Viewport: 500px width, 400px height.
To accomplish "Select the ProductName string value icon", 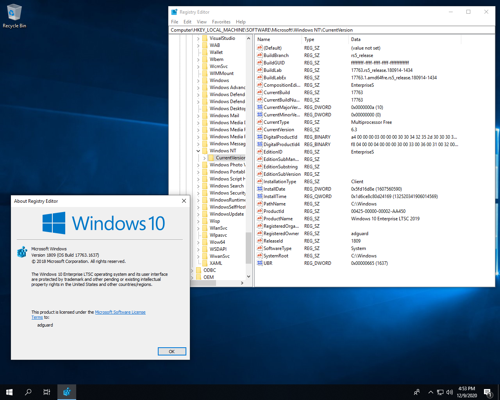I will 260,218.
